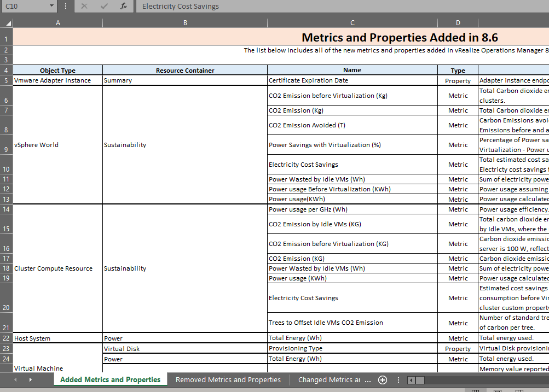Select column B header
The image size is (549, 392).
pyautogui.click(x=185, y=23)
